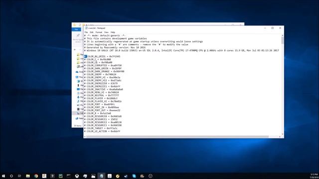
Task: Click Notepad icon in the title bar
Action: (x=86, y=28)
